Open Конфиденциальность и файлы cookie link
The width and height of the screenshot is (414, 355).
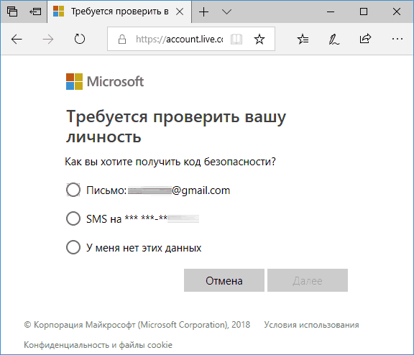coord(98,345)
